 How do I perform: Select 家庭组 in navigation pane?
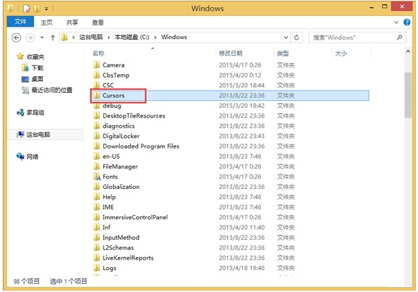[x=35, y=113]
